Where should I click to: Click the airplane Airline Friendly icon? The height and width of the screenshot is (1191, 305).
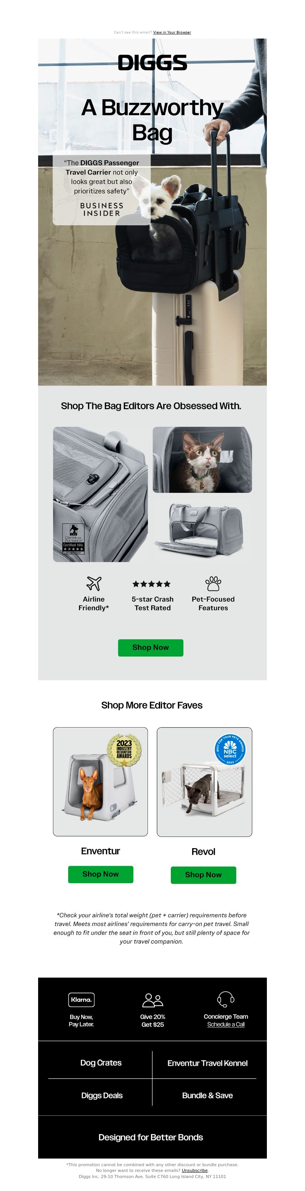(94, 584)
